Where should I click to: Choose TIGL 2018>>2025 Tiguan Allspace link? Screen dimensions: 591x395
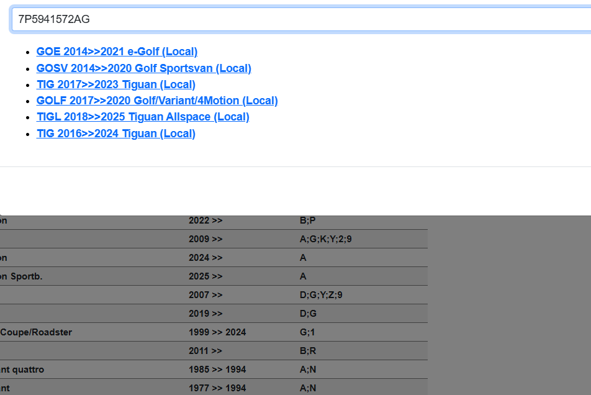click(x=142, y=117)
